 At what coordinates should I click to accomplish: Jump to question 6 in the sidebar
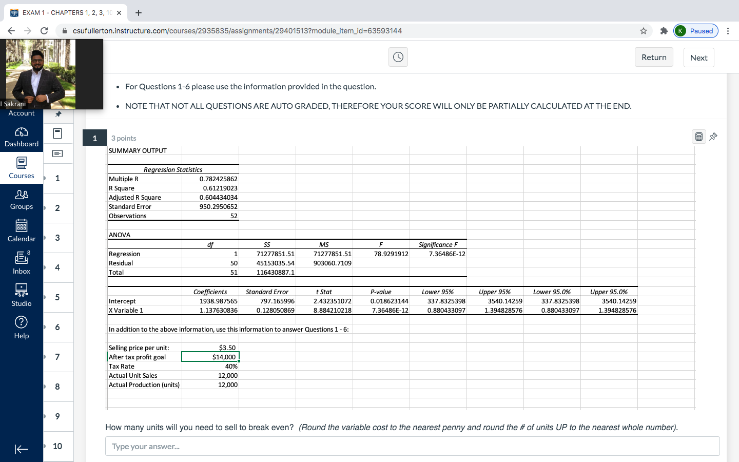[57, 327]
